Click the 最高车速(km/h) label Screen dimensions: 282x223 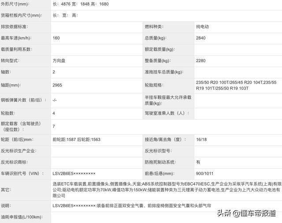(x=16, y=38)
